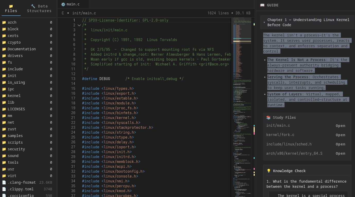This screenshot has width=355, height=197.
Task: Expand the init folder in file tree
Action: coord(12,76)
